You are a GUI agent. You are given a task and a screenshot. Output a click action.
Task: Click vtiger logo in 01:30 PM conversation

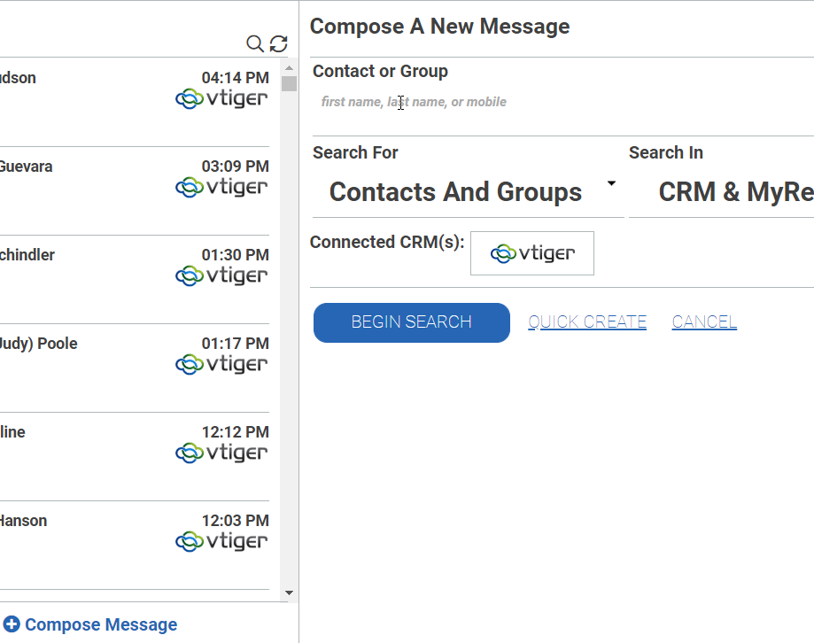click(x=221, y=275)
